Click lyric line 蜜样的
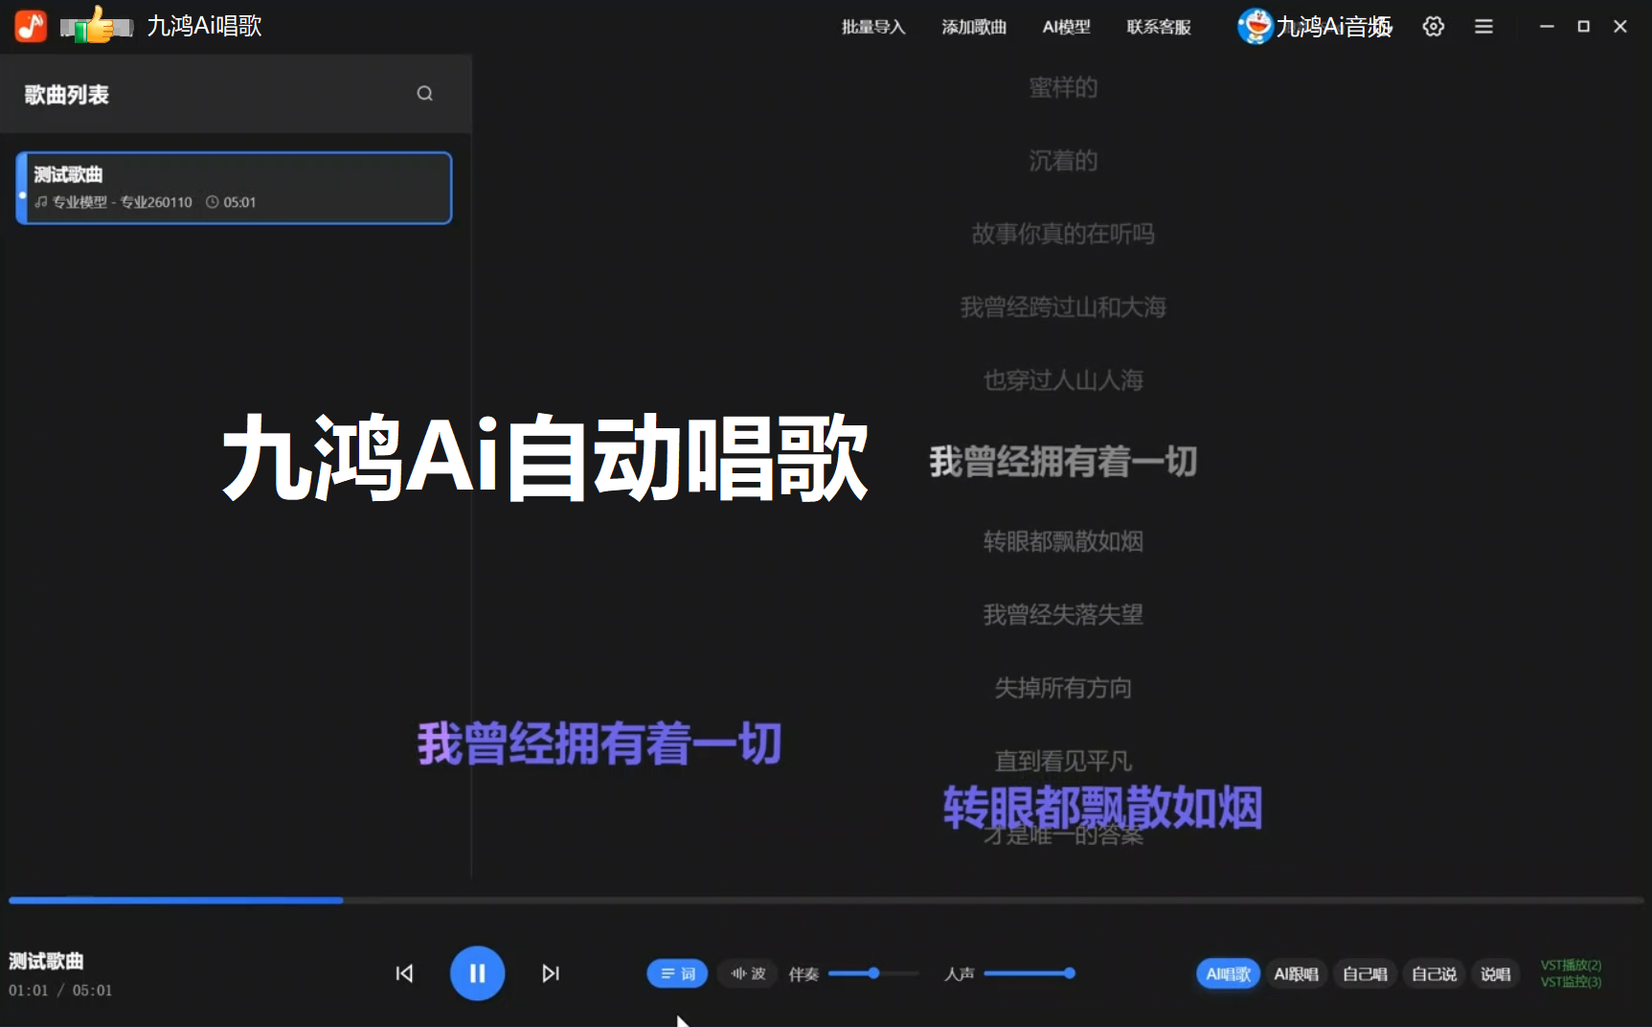 [1063, 87]
